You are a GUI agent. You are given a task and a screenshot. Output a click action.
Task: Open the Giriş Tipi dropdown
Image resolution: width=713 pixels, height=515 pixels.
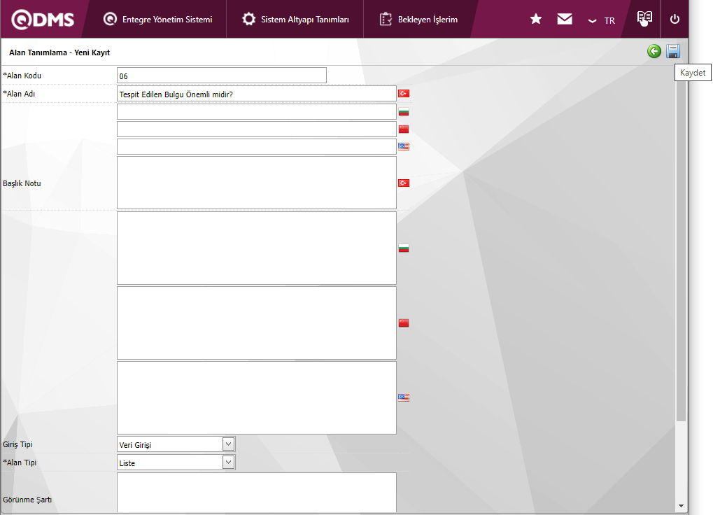[x=176, y=444]
